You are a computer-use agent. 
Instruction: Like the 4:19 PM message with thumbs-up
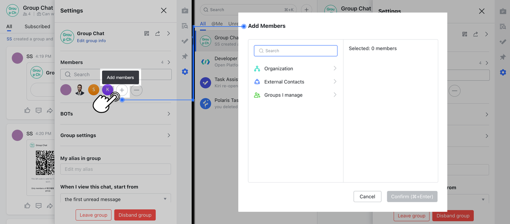pyautogui.click(x=27, y=111)
